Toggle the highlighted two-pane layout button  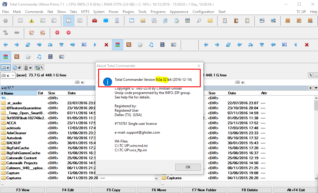(x=69, y=21)
